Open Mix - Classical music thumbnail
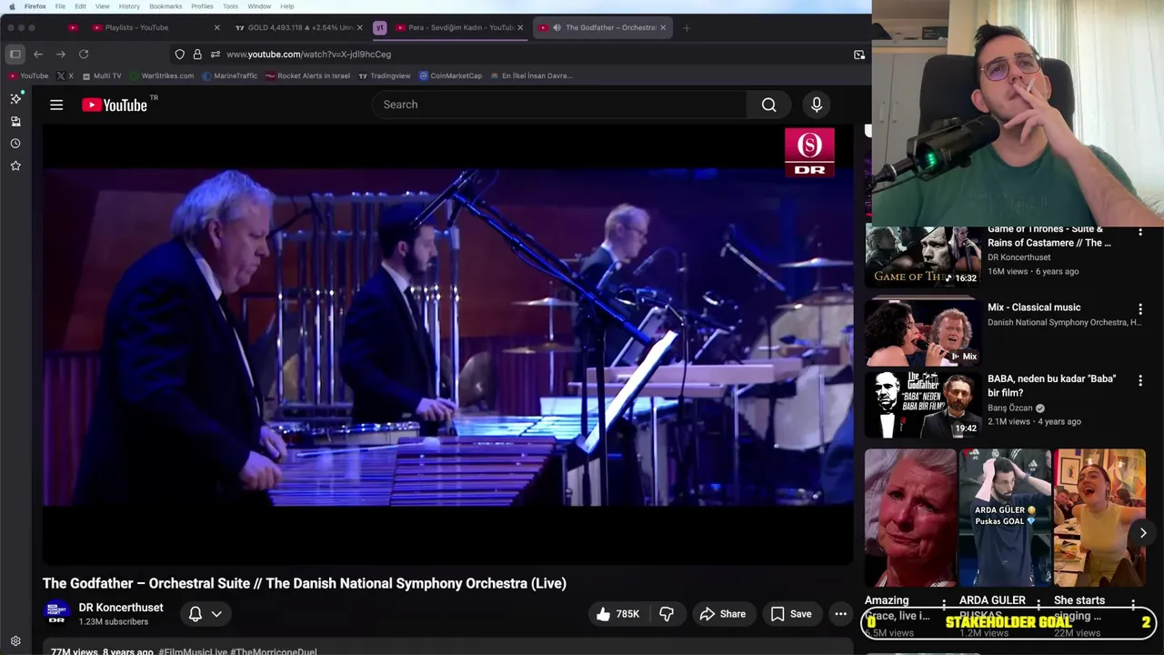The image size is (1164, 655). click(x=922, y=332)
